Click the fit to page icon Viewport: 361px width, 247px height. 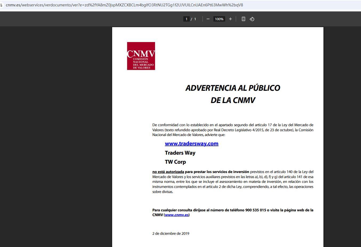click(243, 19)
